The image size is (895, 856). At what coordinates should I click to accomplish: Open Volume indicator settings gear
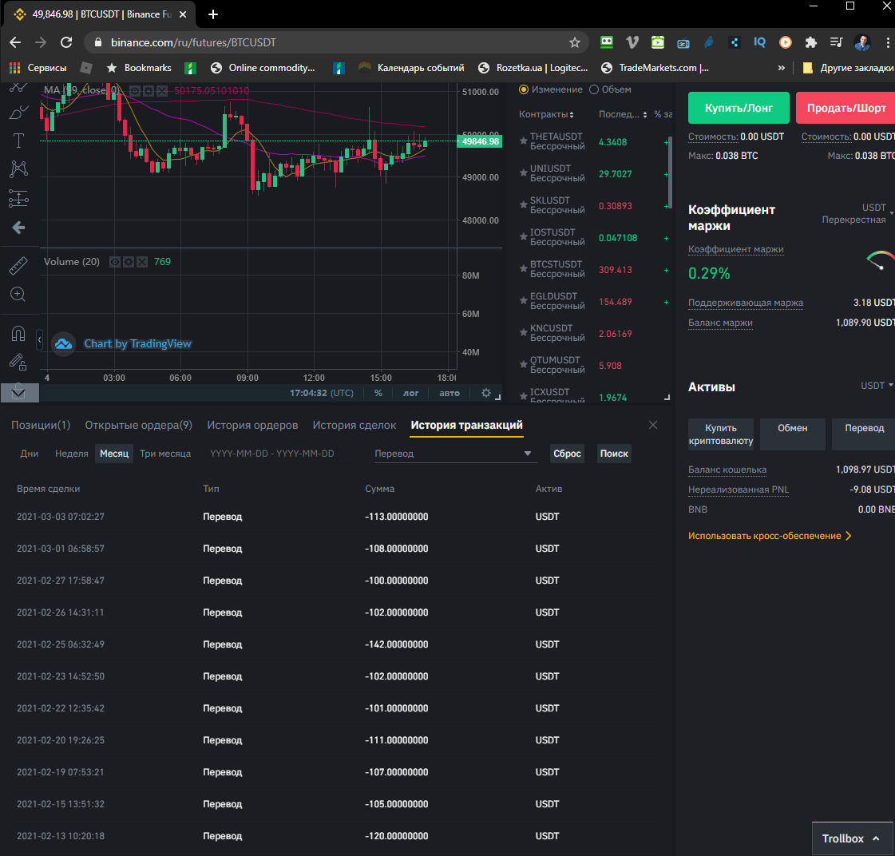(129, 262)
